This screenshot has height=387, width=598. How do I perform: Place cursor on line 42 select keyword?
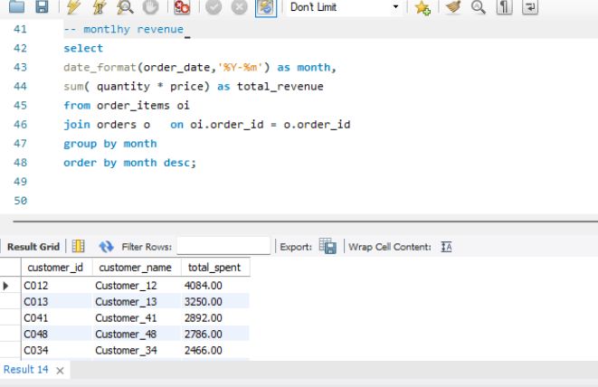pos(83,49)
